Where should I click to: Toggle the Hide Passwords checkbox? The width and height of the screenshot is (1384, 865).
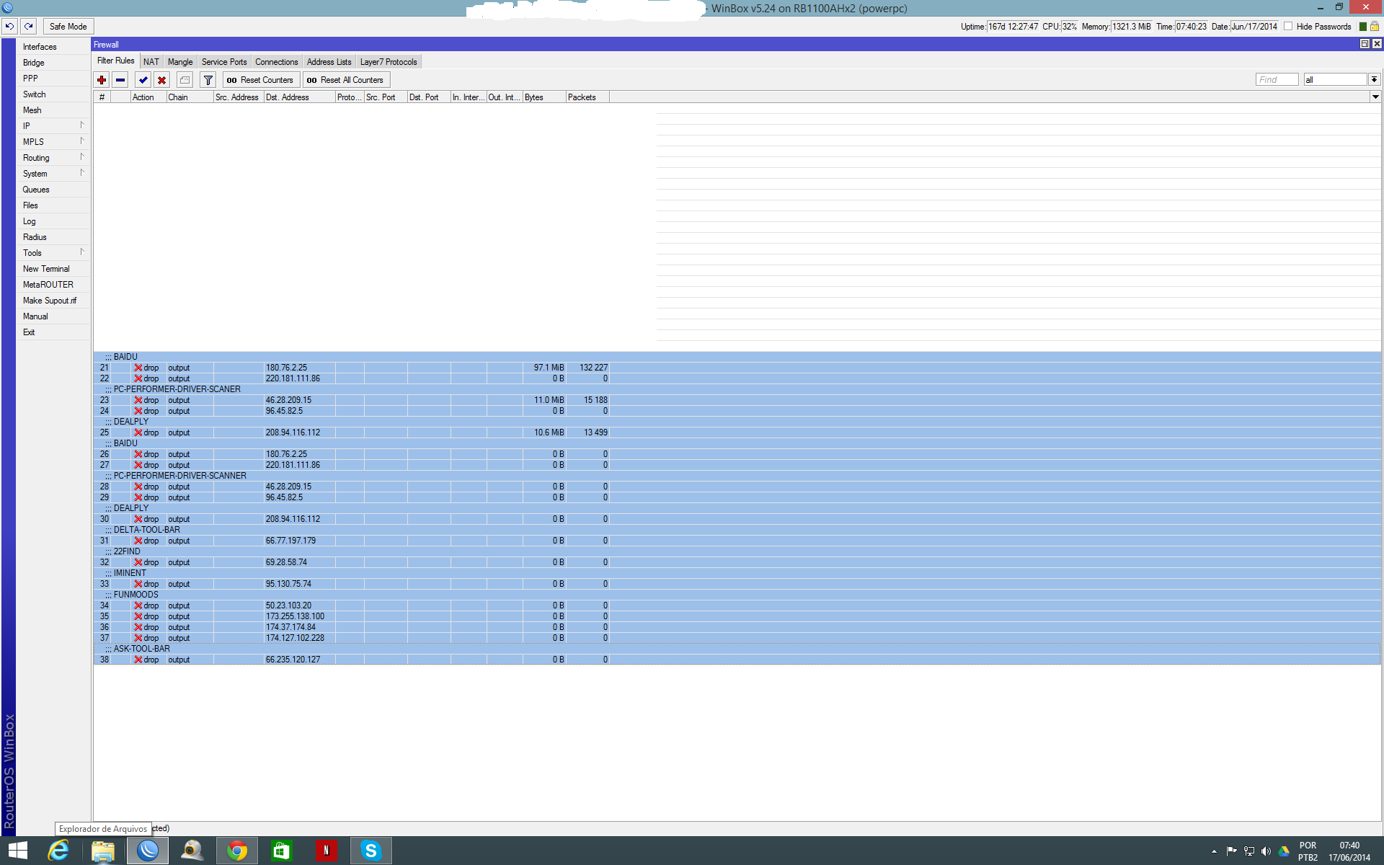click(x=1288, y=27)
